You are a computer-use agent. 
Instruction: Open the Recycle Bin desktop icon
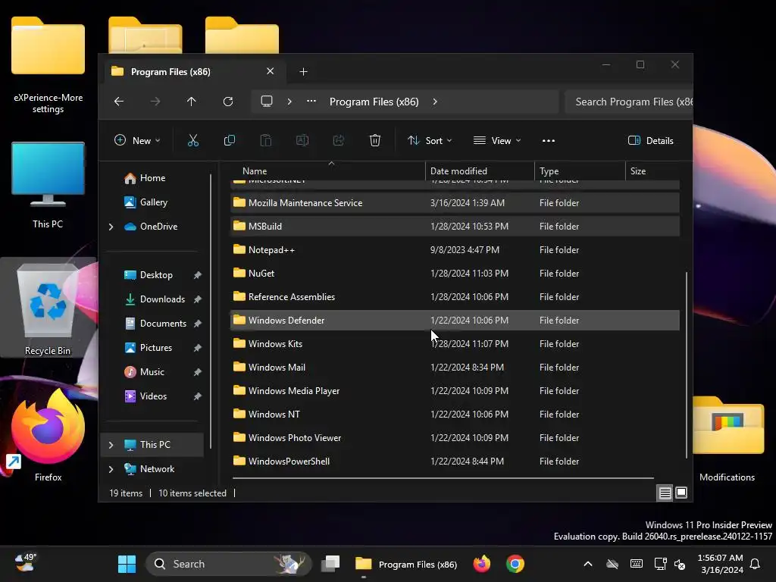click(48, 309)
